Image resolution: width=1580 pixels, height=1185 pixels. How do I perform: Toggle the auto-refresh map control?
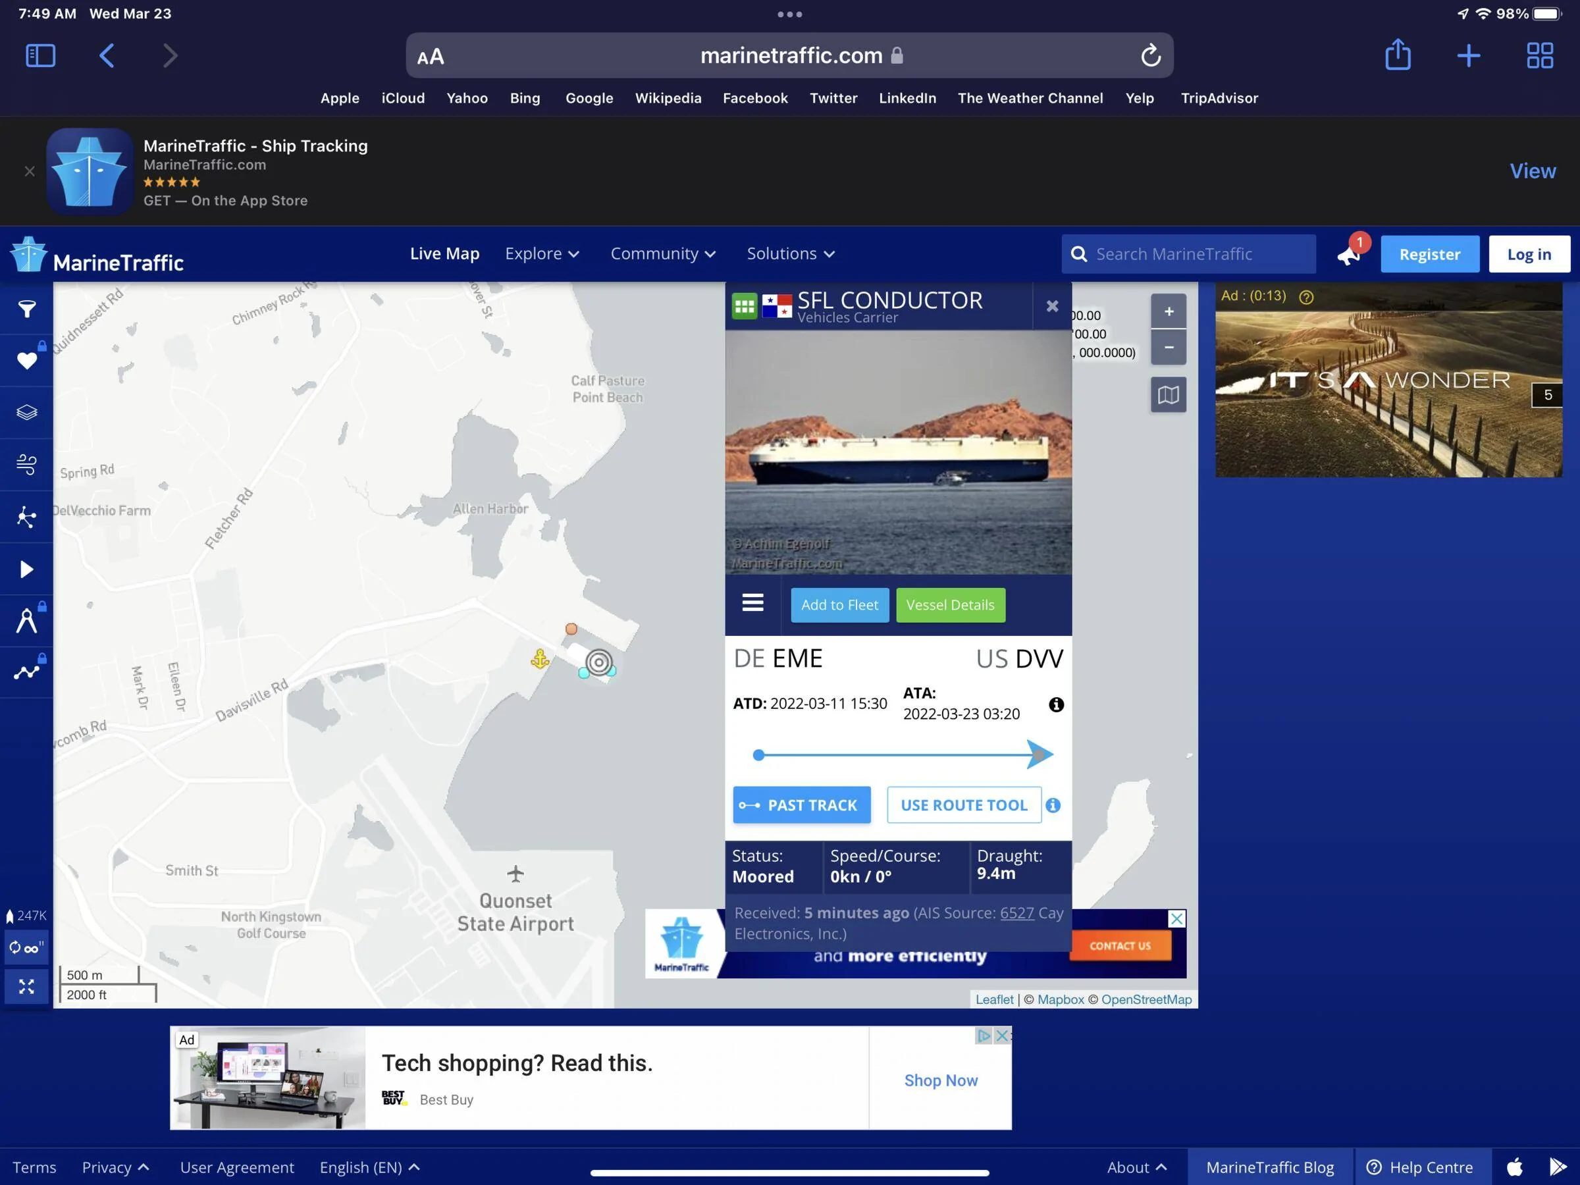click(26, 948)
